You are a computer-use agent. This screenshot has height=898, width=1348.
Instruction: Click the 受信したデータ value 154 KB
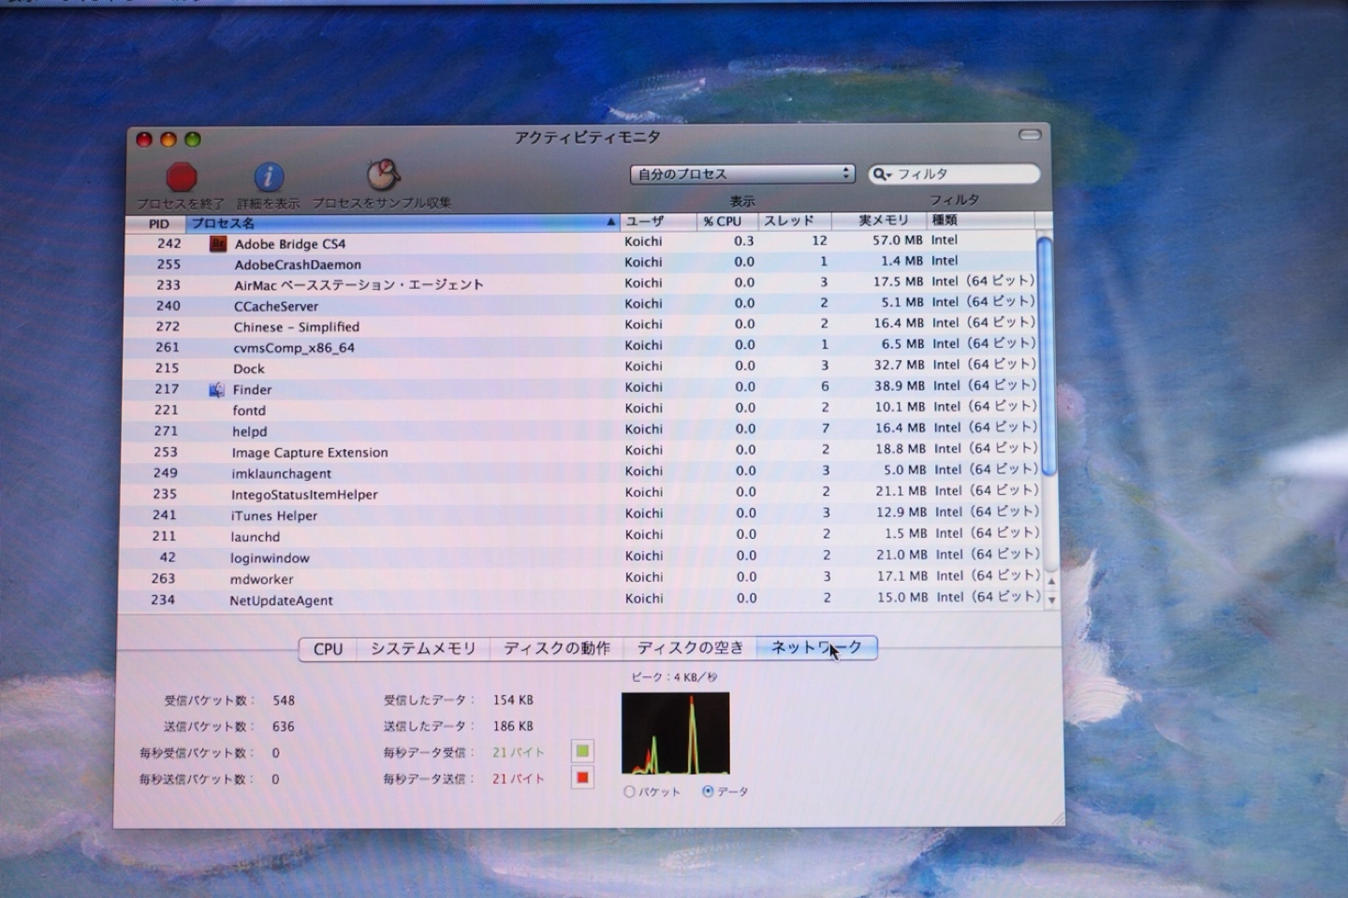513,700
